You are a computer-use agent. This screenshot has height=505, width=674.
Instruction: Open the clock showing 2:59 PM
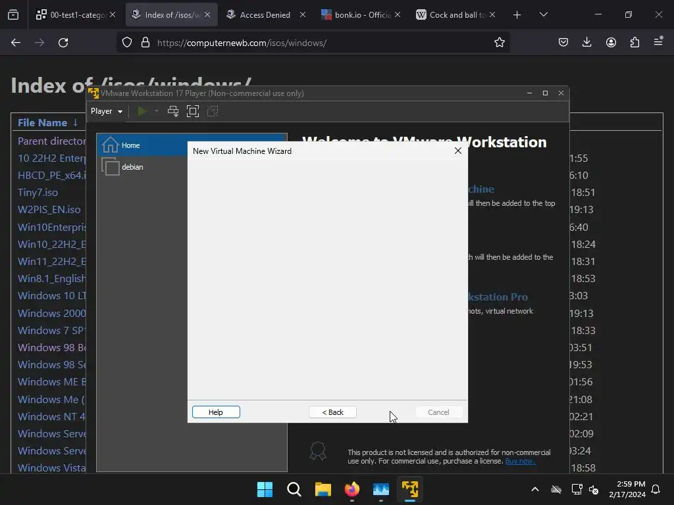coord(627,489)
